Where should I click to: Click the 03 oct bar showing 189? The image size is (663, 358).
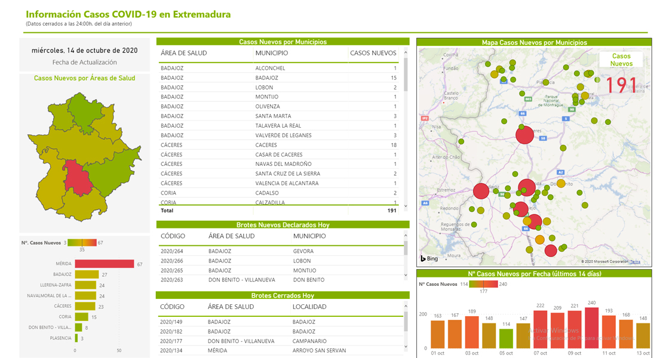472,332
